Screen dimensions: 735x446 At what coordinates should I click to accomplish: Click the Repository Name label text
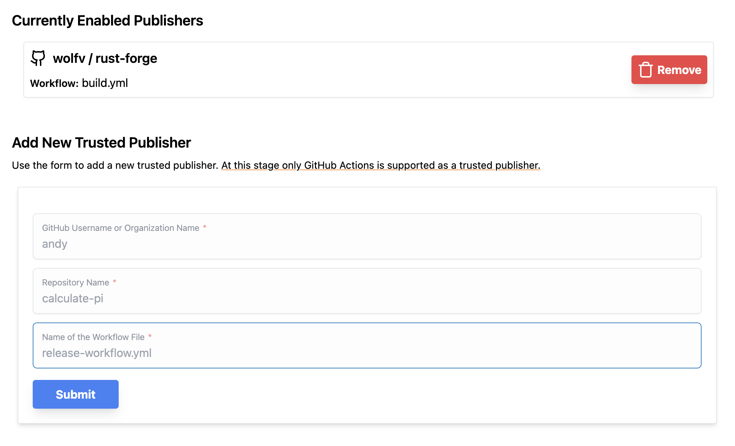[76, 283]
